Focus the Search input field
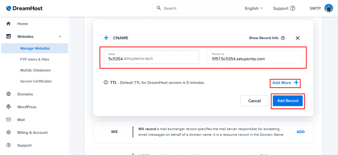 pyautogui.click(x=195, y=8)
